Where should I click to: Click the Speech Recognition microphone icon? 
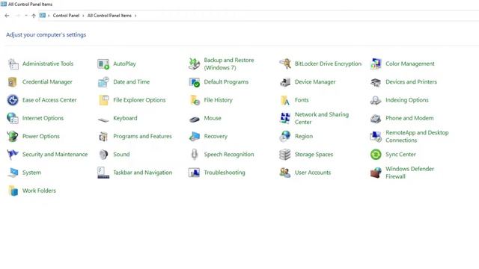click(194, 155)
